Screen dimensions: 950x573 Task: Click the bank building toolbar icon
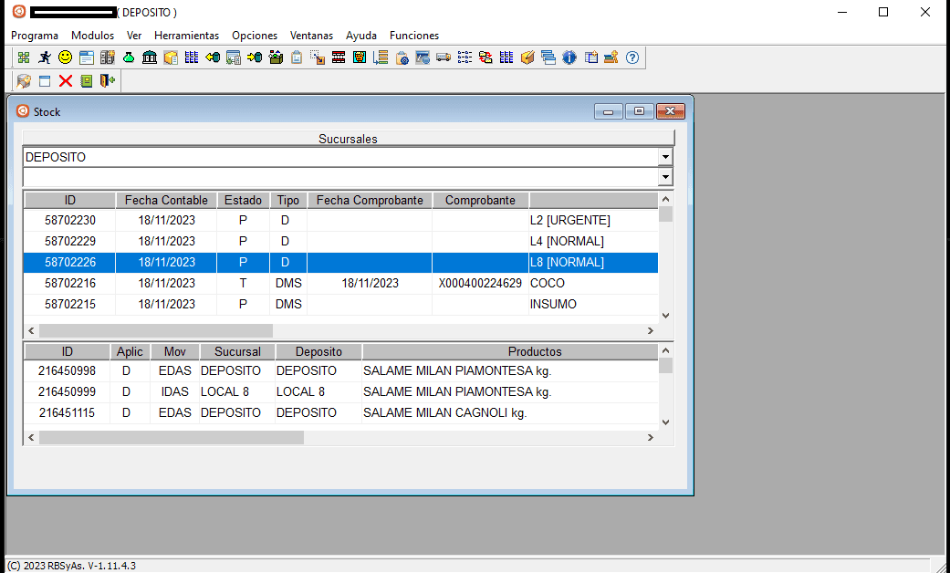pyautogui.click(x=150, y=57)
